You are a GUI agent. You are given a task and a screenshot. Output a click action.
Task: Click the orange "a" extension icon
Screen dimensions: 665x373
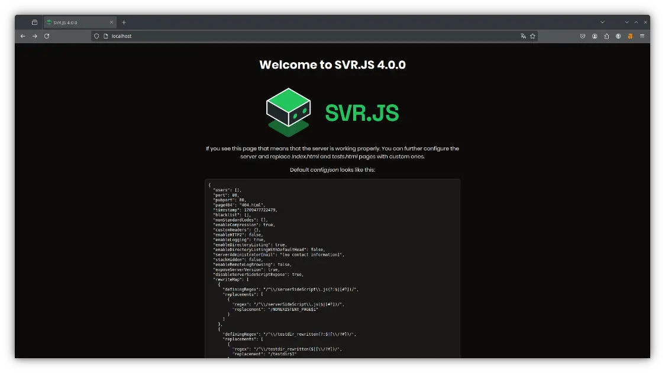[630, 36]
